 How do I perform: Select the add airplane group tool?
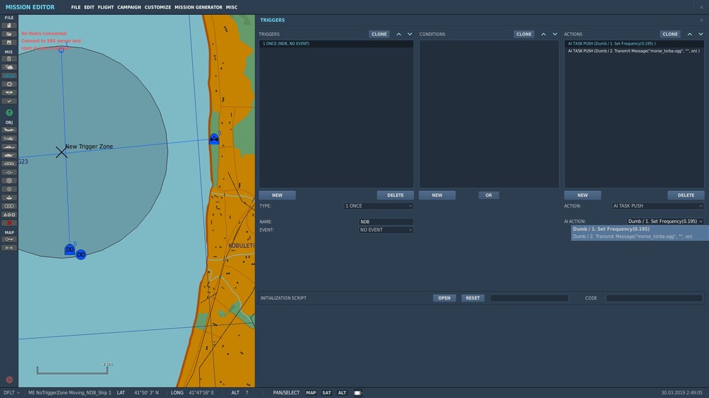[x=9, y=130]
